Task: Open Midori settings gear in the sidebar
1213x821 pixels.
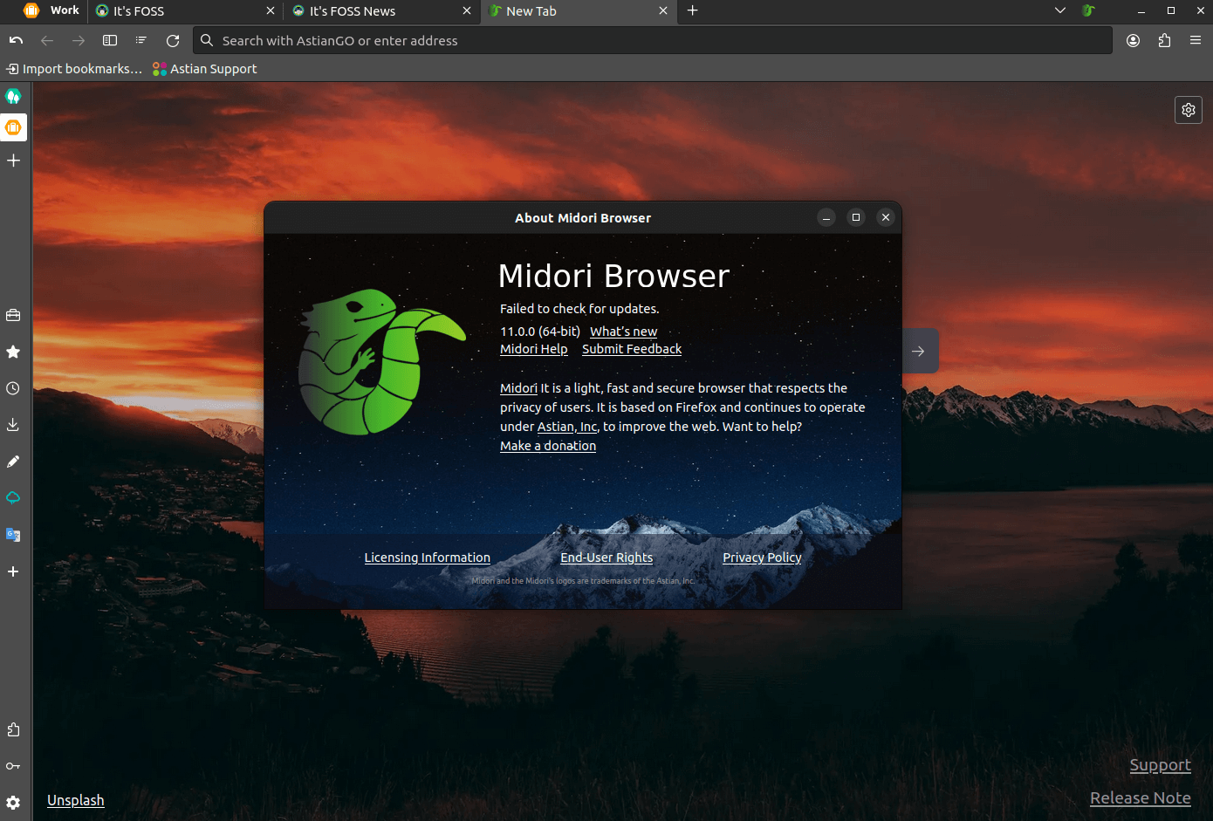Action: (x=13, y=800)
